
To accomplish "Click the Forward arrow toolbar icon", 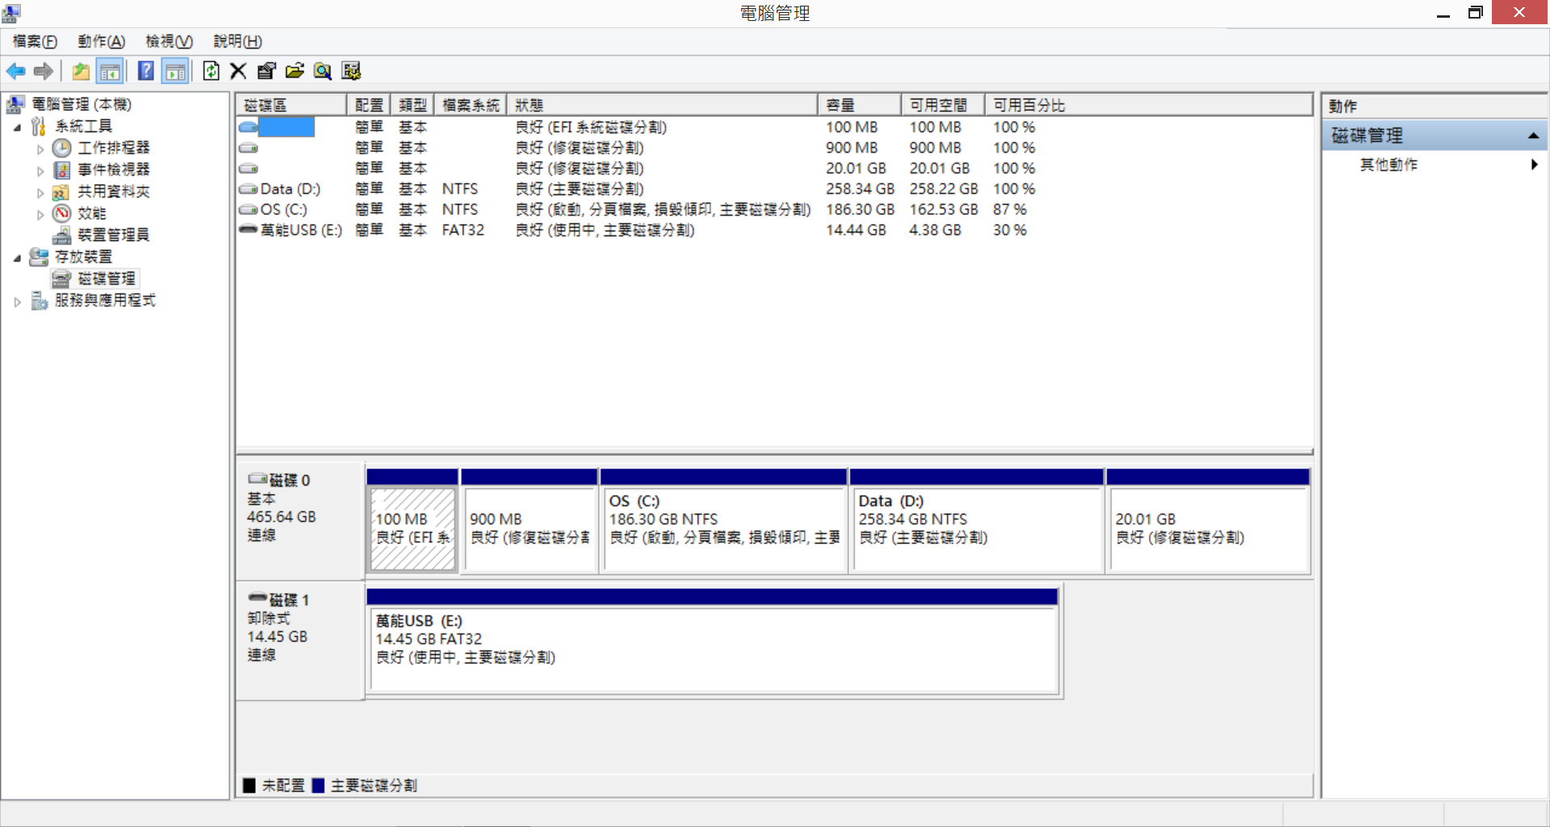I will 44,71.
